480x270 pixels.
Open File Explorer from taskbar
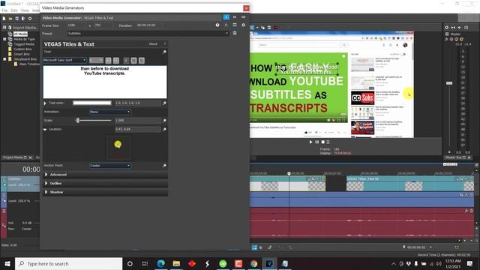coord(176,263)
